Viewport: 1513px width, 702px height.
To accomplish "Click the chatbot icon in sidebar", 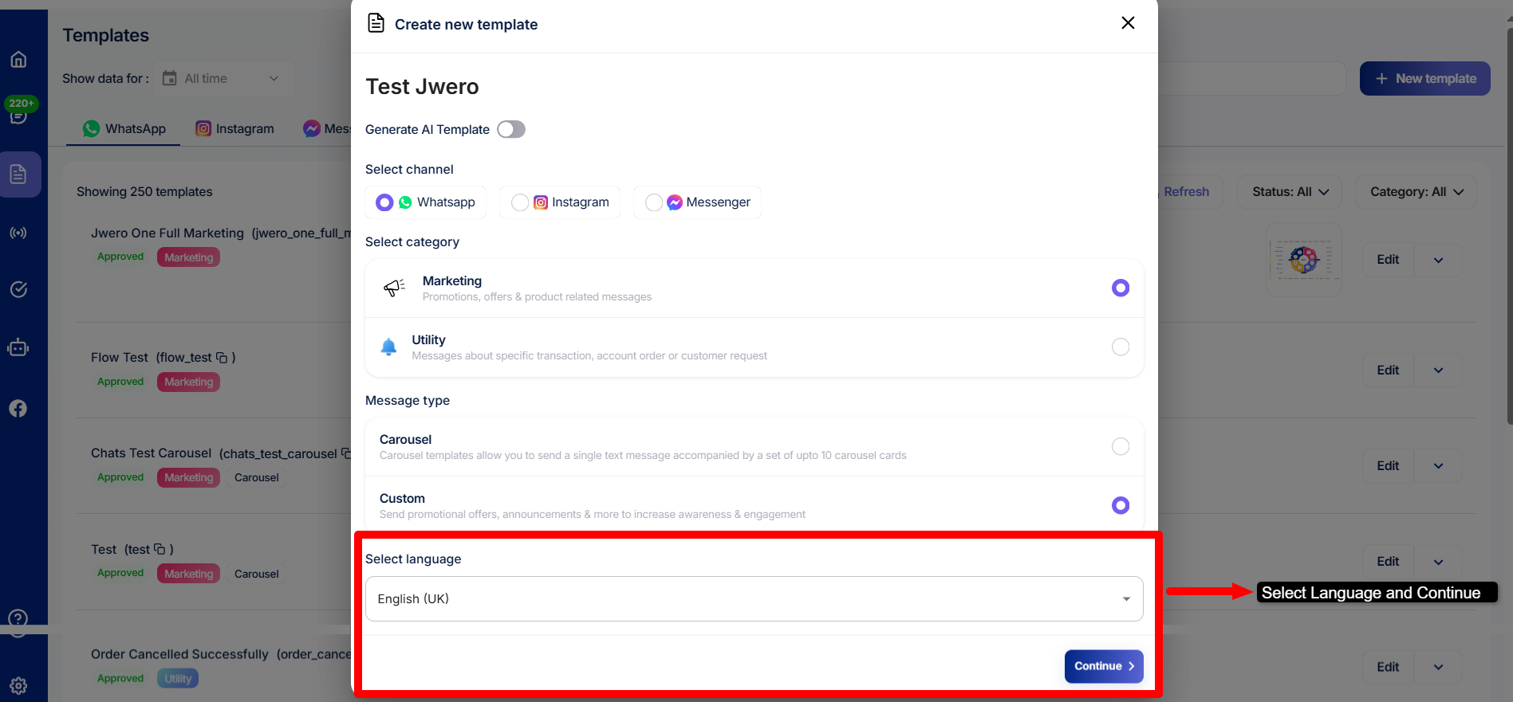I will (18, 347).
